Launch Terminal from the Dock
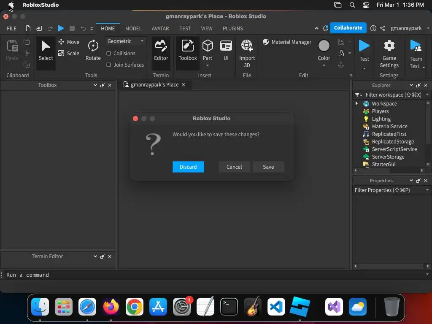432x324 pixels. 229,307
